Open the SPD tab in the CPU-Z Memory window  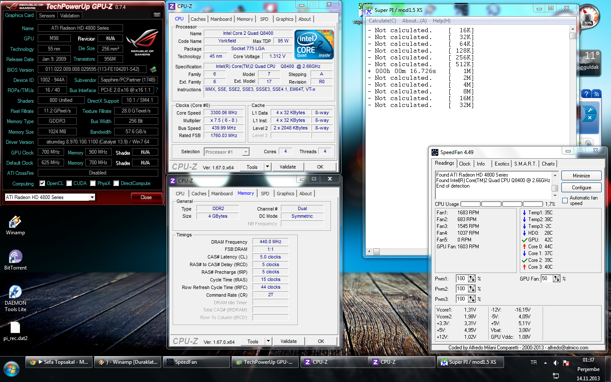[265, 194]
